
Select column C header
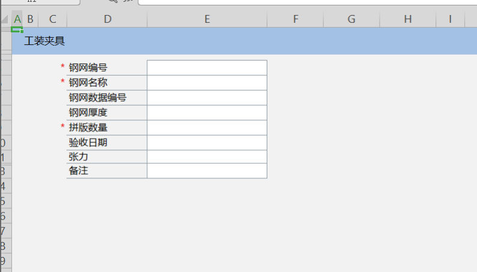tap(53, 19)
